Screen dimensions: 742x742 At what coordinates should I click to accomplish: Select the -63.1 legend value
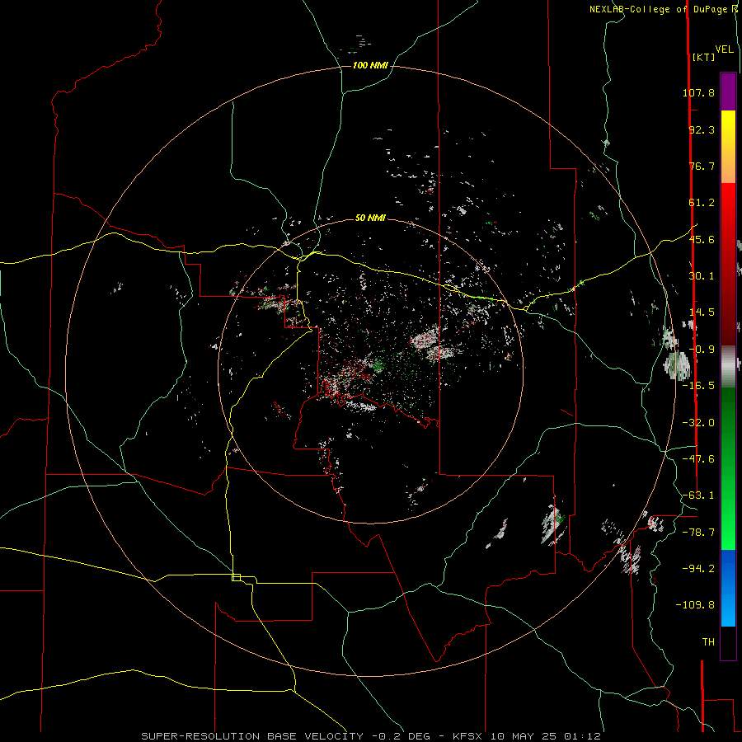(698, 495)
